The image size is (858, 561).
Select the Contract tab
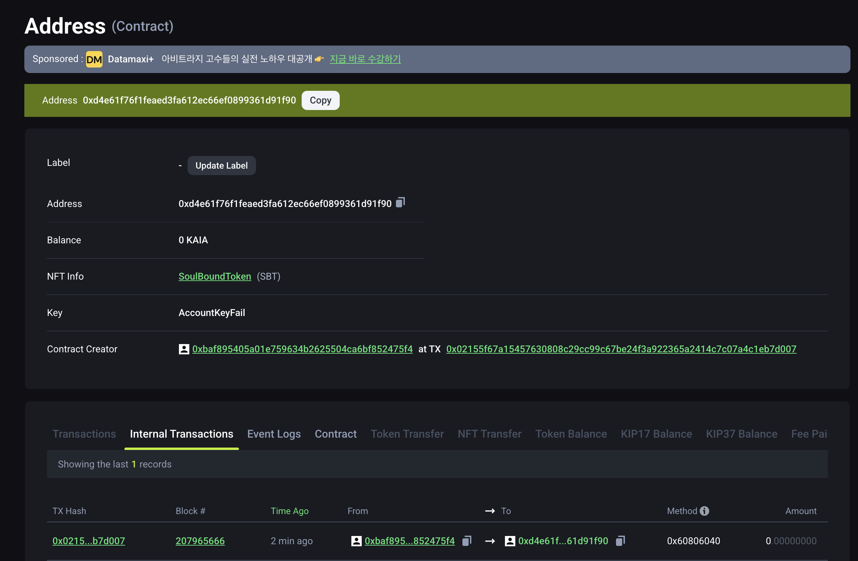(x=335, y=434)
